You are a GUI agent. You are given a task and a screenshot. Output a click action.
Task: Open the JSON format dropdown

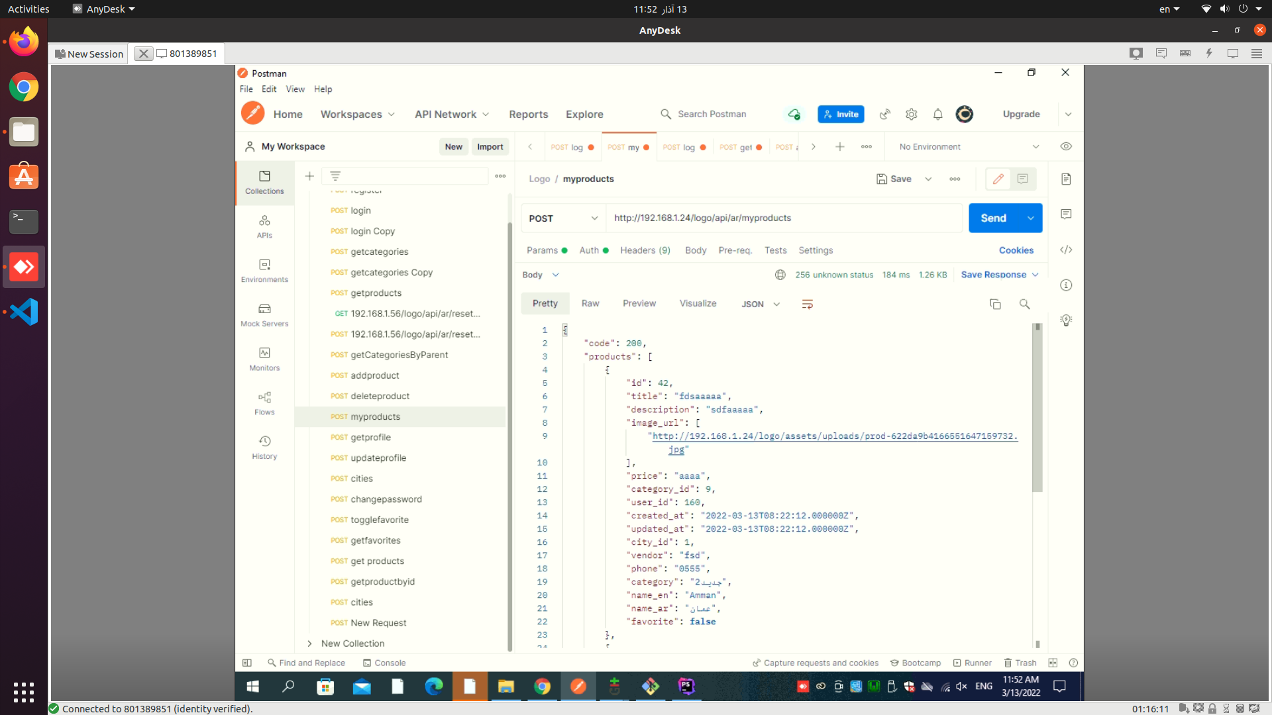761,304
